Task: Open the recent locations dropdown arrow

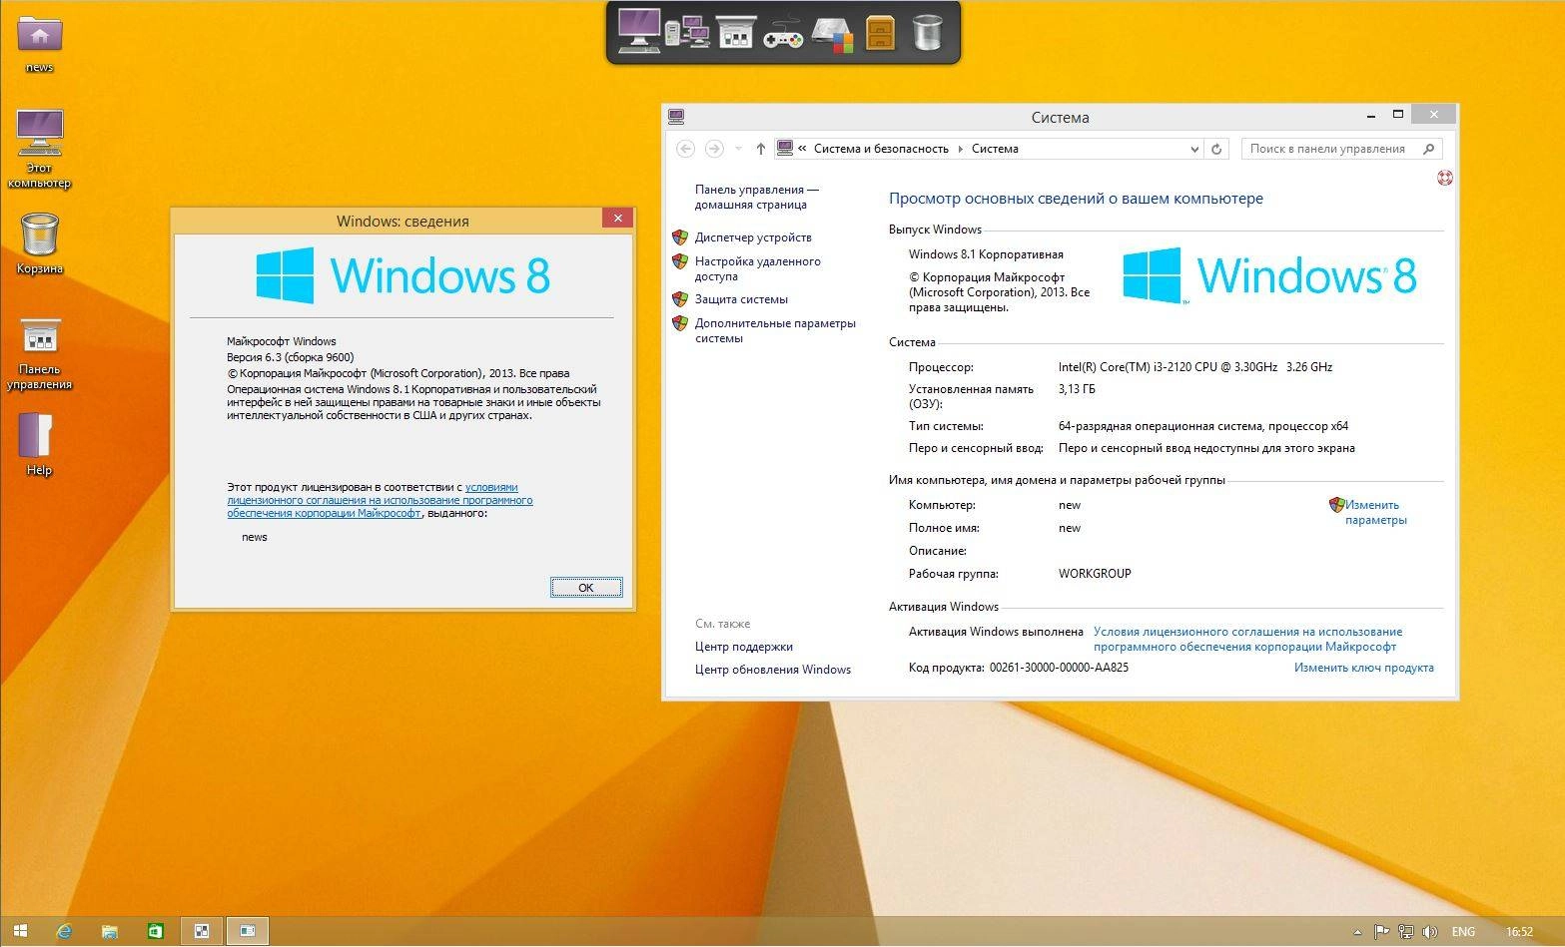Action: pos(738,149)
